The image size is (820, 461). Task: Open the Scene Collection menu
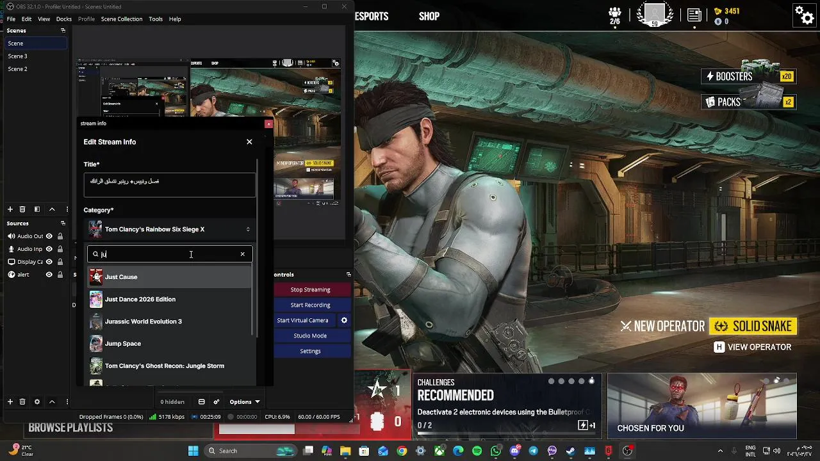122,19
